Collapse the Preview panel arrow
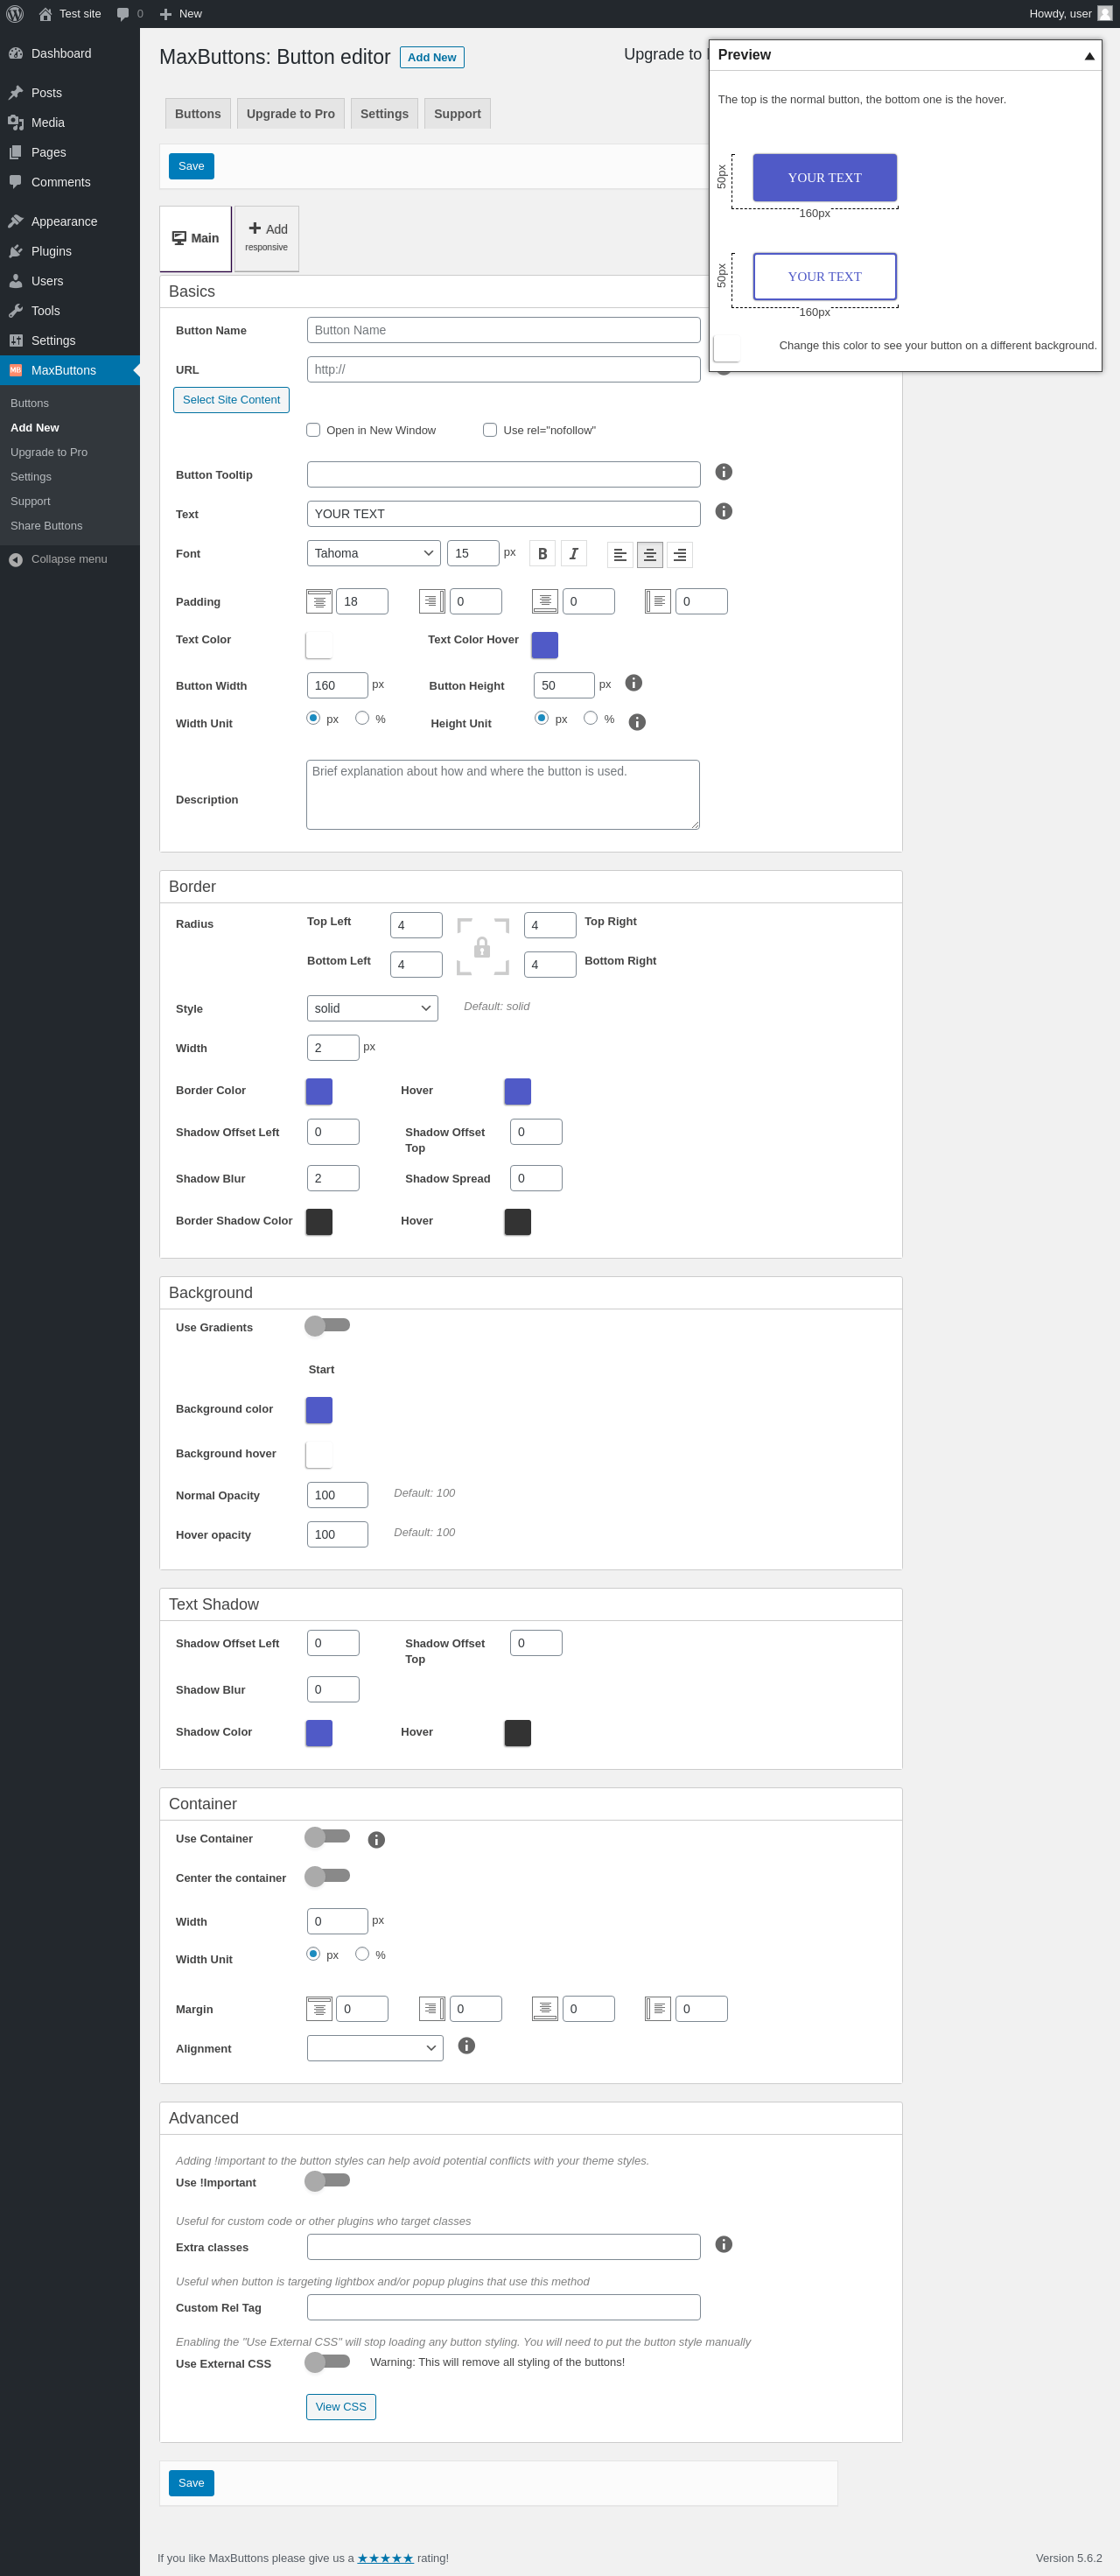This screenshot has width=1120, height=2576. pos(1090,56)
